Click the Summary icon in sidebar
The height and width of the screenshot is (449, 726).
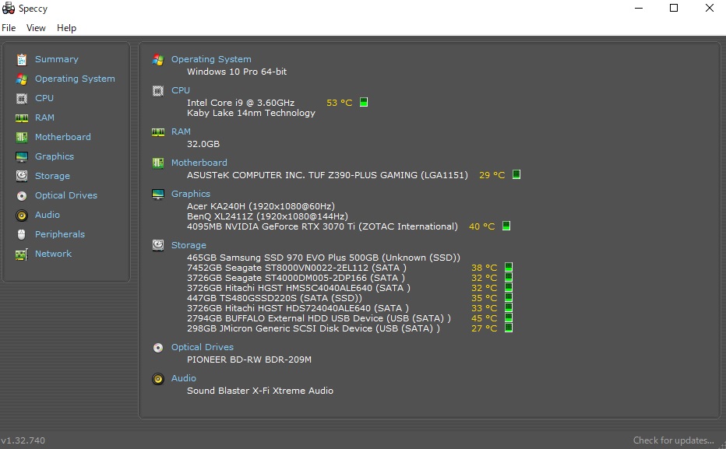pyautogui.click(x=22, y=59)
